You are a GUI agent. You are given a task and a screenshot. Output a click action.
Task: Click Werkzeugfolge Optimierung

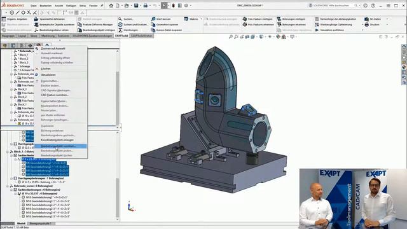(333, 24)
